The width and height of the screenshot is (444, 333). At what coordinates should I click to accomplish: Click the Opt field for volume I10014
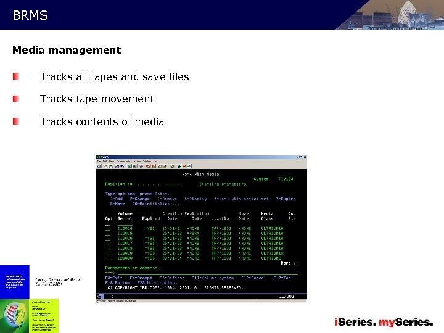coord(108,229)
